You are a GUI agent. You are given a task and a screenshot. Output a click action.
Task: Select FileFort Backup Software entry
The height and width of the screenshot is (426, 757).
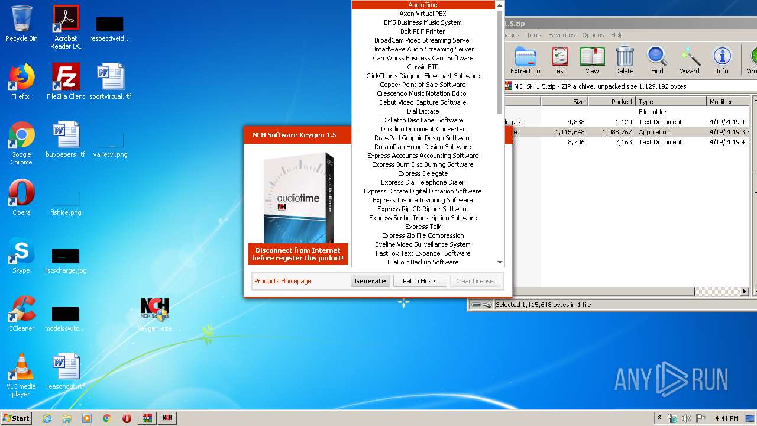click(423, 262)
